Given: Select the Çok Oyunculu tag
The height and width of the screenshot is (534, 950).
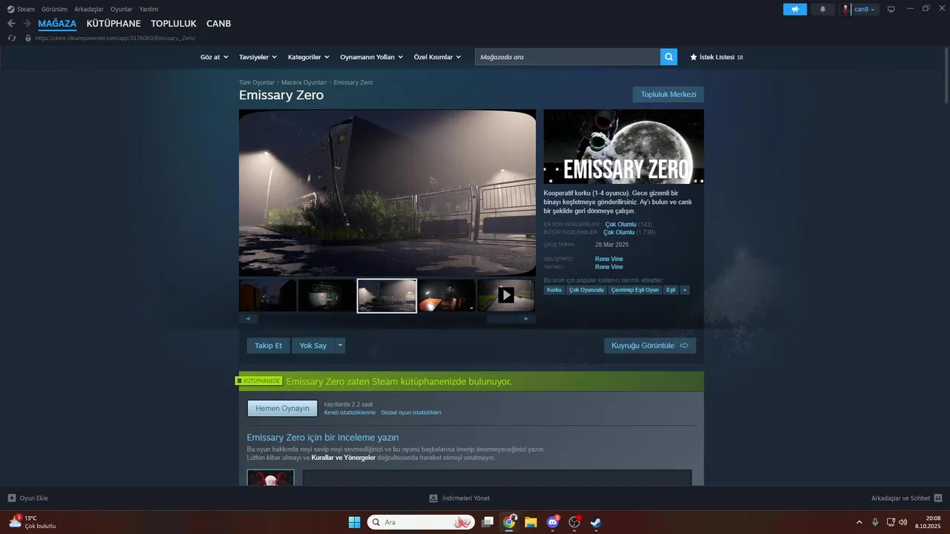Looking at the screenshot, I should [x=586, y=290].
